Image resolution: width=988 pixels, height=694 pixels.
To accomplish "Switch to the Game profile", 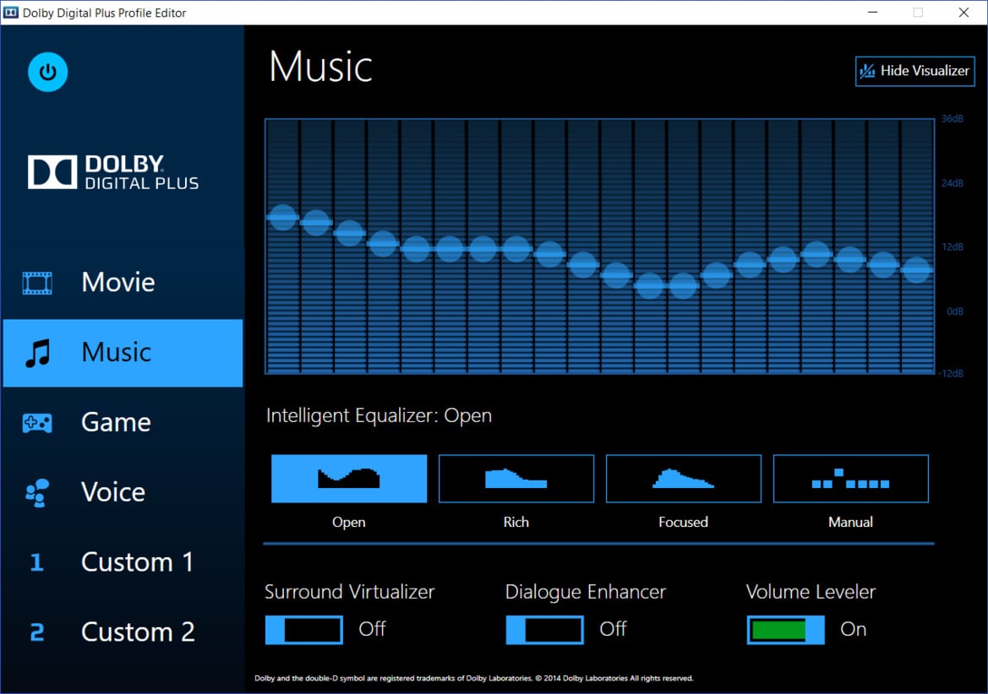I will (x=123, y=422).
